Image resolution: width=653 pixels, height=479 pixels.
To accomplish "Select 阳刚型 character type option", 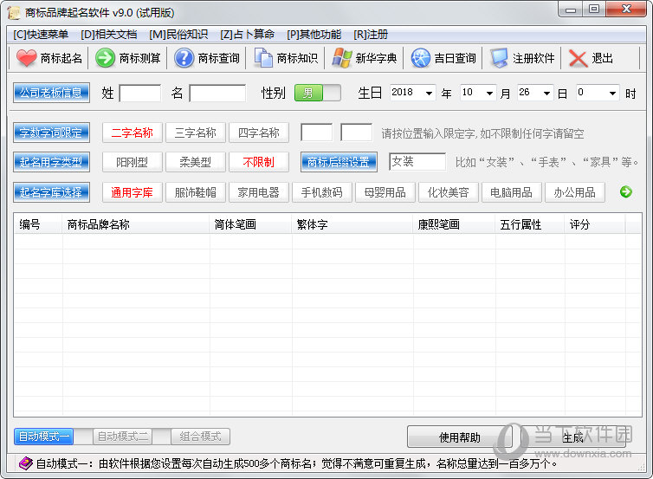I will tap(133, 162).
